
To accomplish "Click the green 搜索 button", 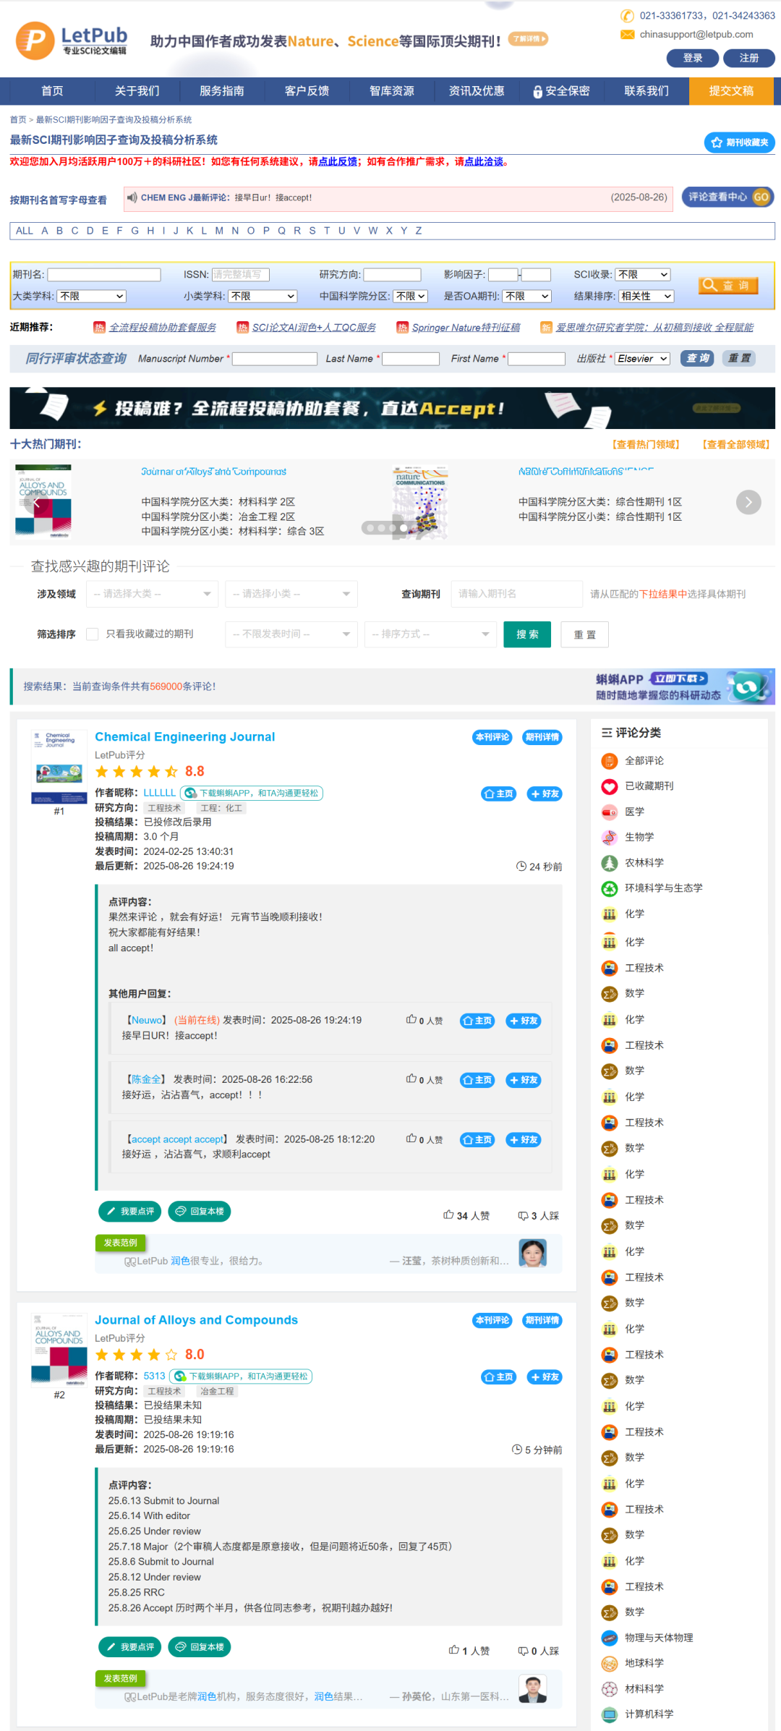I will point(526,634).
